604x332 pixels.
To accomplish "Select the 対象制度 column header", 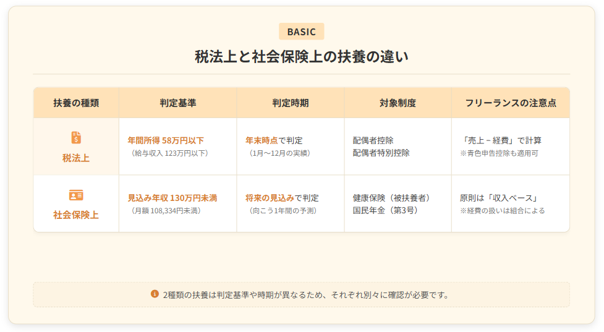I will (x=398, y=103).
